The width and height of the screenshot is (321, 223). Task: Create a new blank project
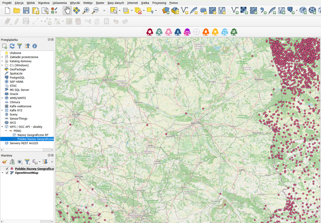pyautogui.click(x=7, y=10)
